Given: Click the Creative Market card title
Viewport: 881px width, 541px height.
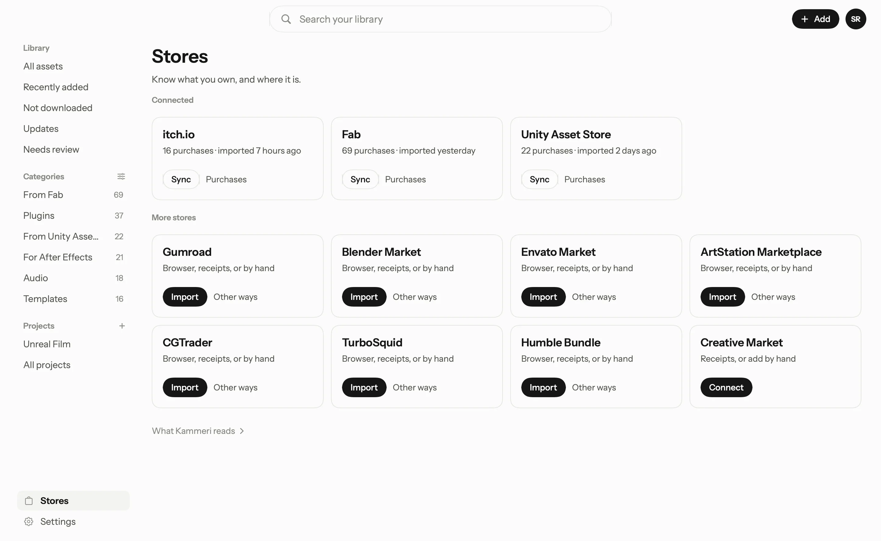Looking at the screenshot, I should (x=742, y=342).
